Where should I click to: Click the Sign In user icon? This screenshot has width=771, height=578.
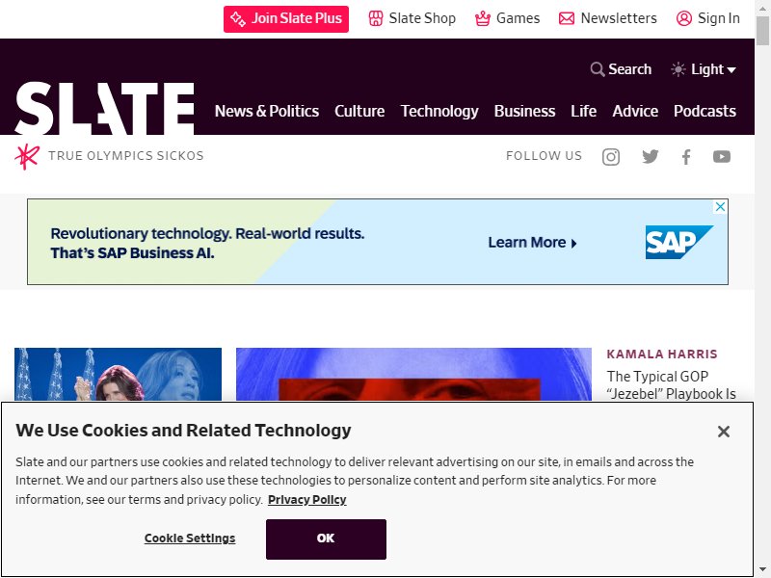pos(684,18)
